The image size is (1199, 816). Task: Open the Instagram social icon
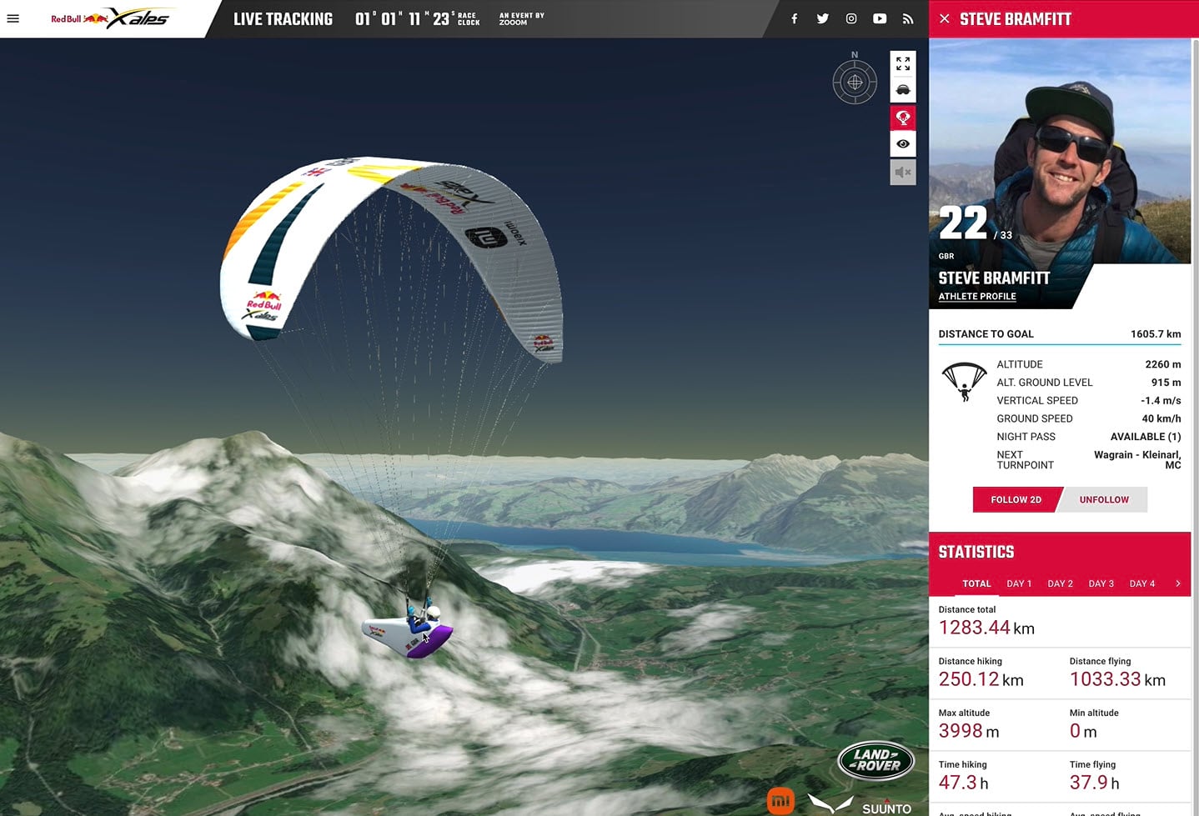click(851, 18)
